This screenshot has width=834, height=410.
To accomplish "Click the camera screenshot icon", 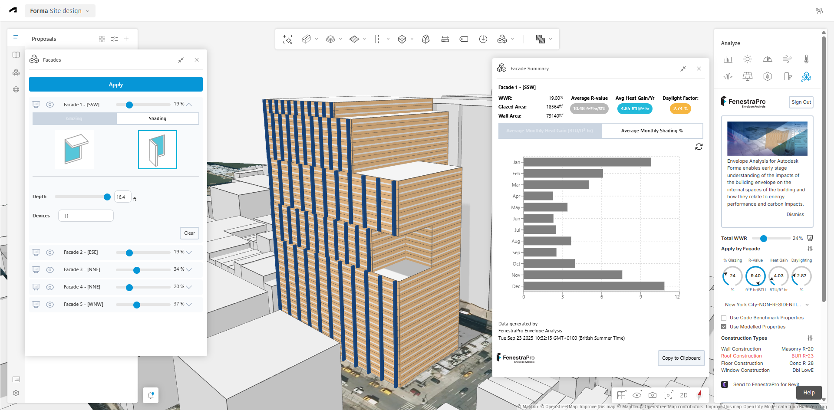I will pos(652,395).
